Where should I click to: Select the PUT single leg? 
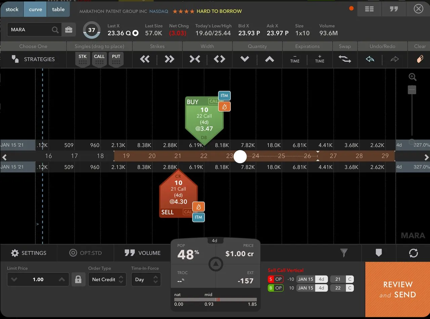116,59
